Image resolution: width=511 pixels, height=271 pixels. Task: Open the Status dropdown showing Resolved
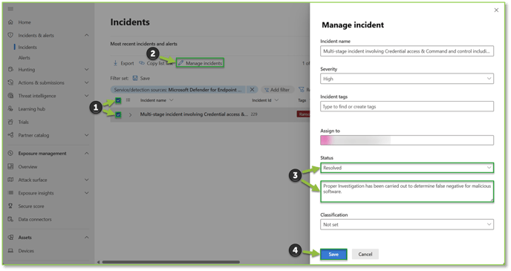pyautogui.click(x=407, y=168)
